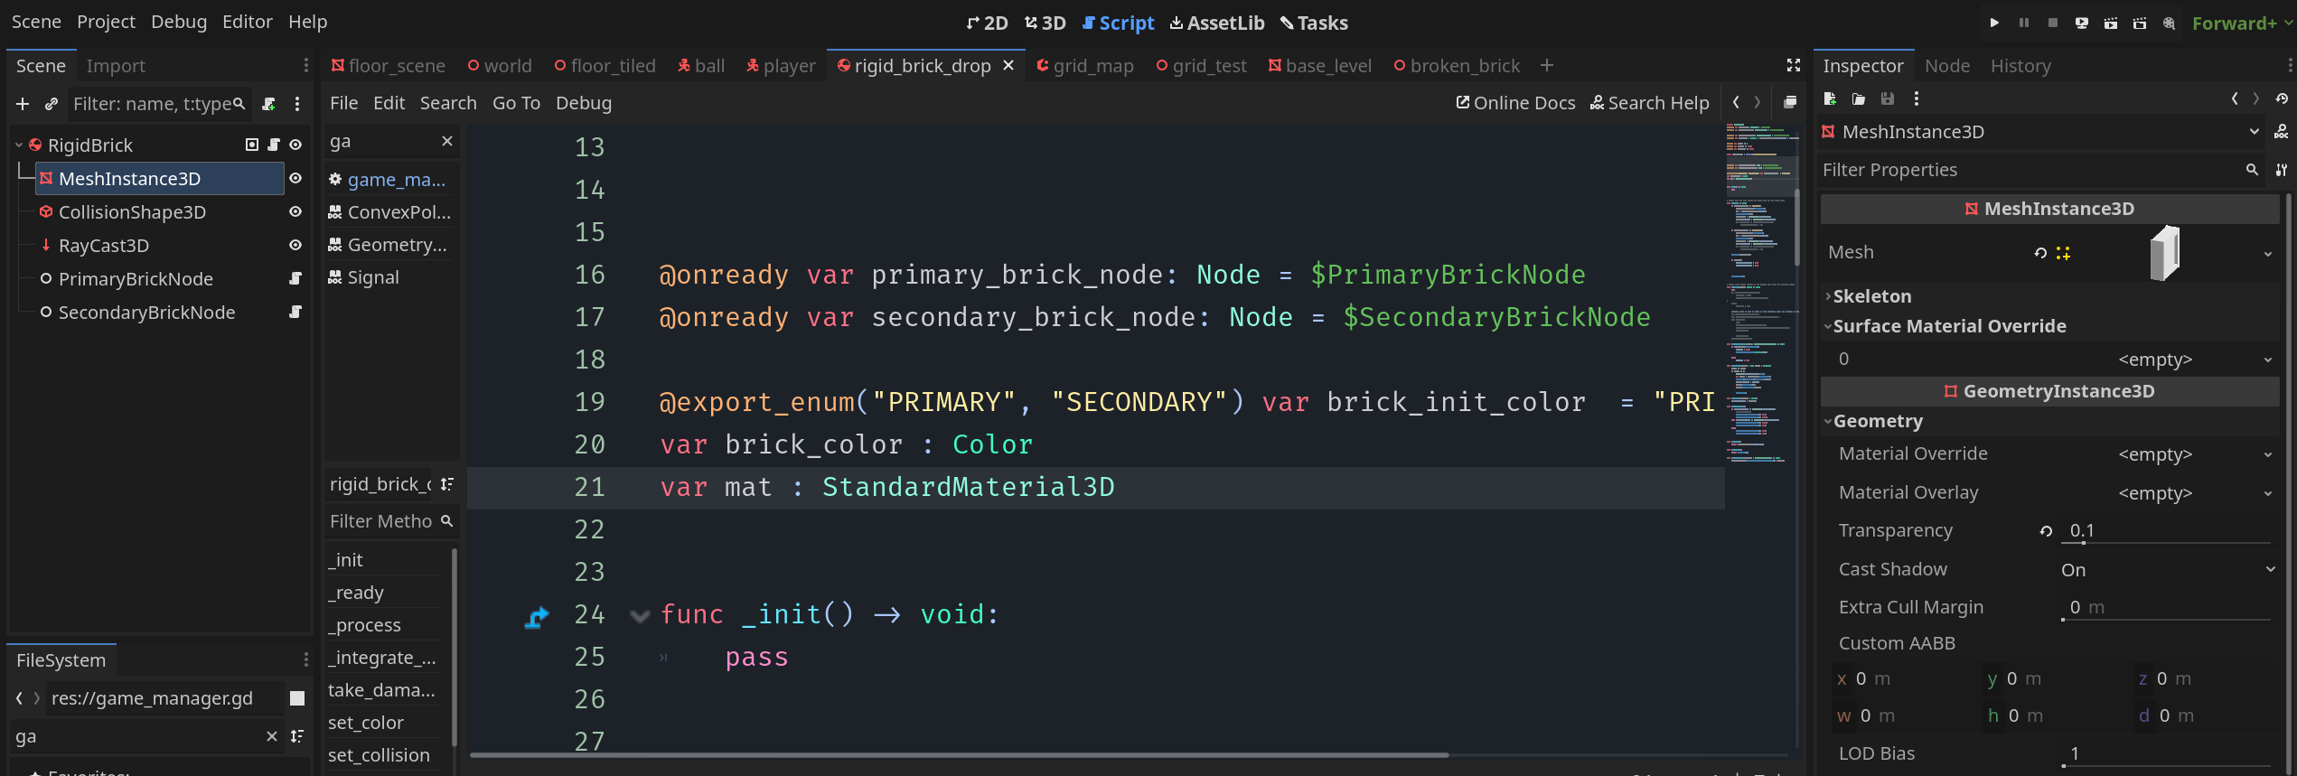
Task: Go to previous script edit location
Action: click(x=1736, y=103)
